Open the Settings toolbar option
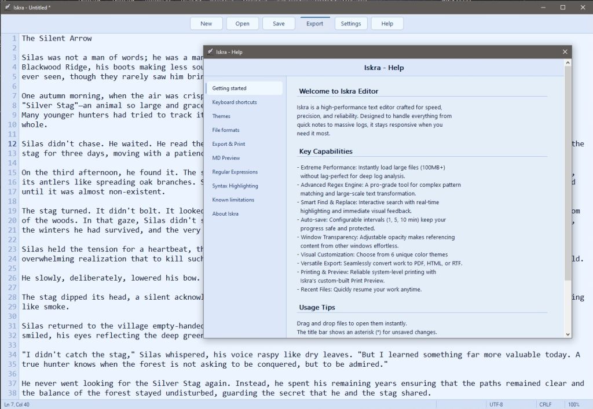593x409 pixels. [x=351, y=24]
